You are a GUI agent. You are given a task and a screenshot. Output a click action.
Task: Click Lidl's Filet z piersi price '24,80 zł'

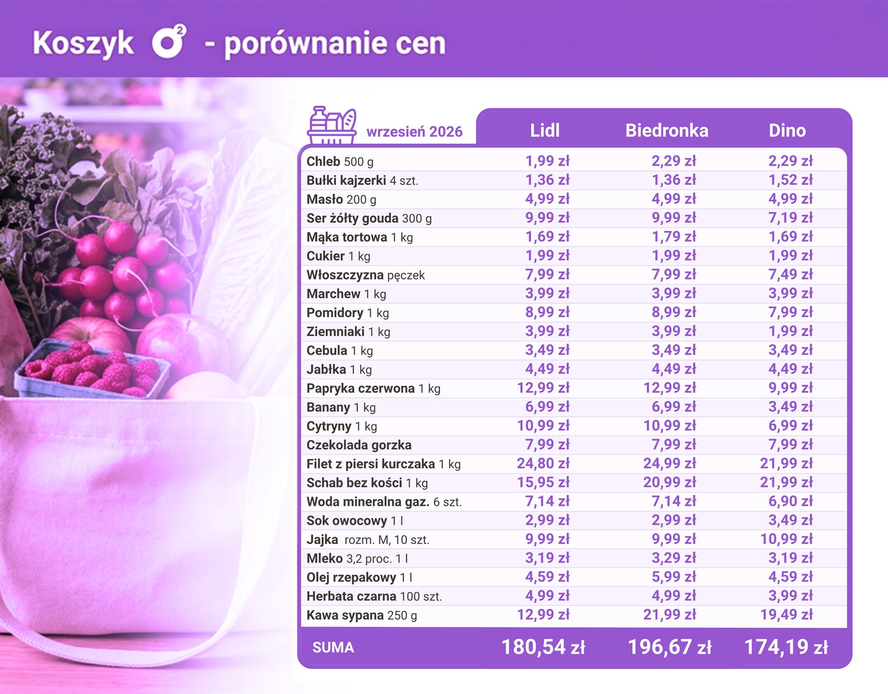(543, 463)
